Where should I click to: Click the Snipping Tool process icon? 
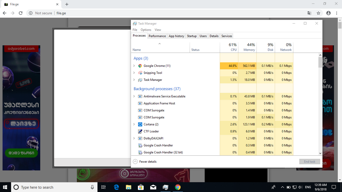[140, 73]
